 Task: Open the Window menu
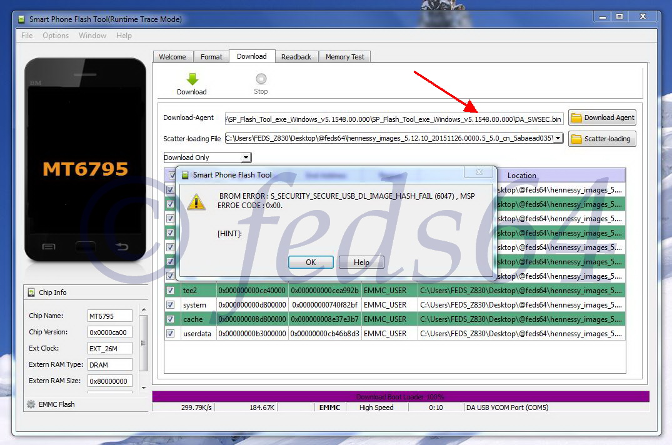click(93, 36)
